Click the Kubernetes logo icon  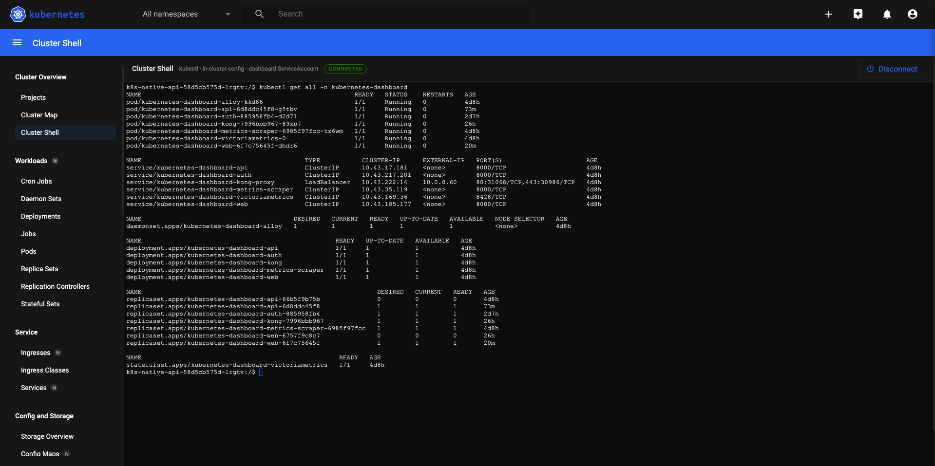click(18, 14)
